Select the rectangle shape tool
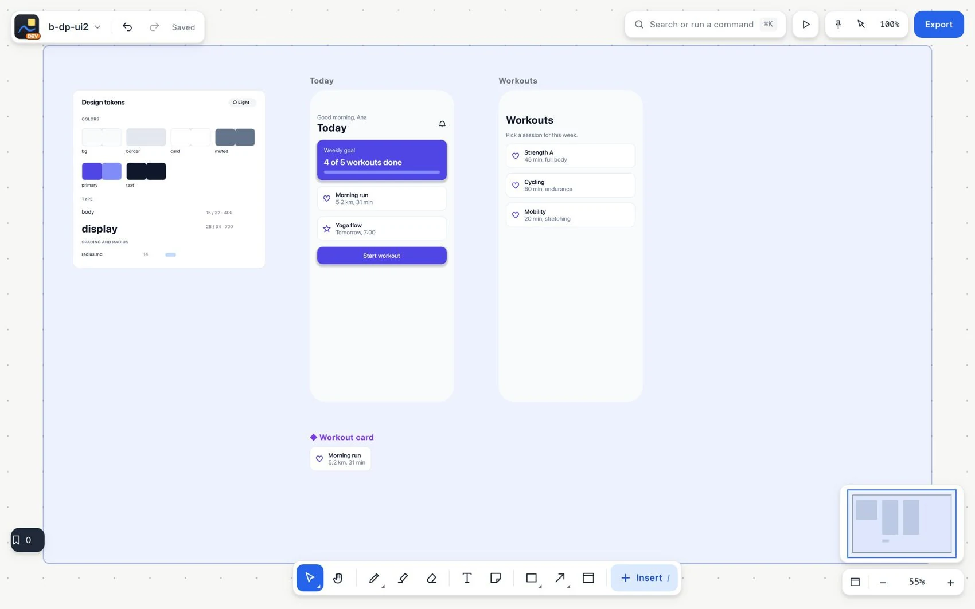975x609 pixels. [532, 577]
